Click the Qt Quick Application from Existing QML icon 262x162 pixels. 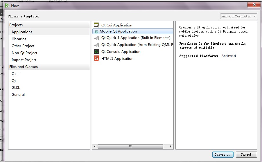96,45
